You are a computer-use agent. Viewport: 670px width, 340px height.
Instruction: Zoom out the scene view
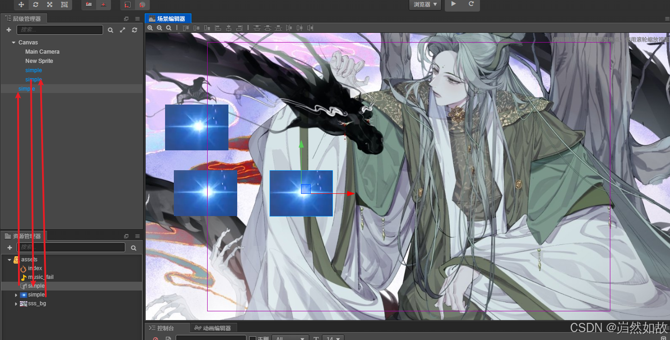(x=160, y=28)
